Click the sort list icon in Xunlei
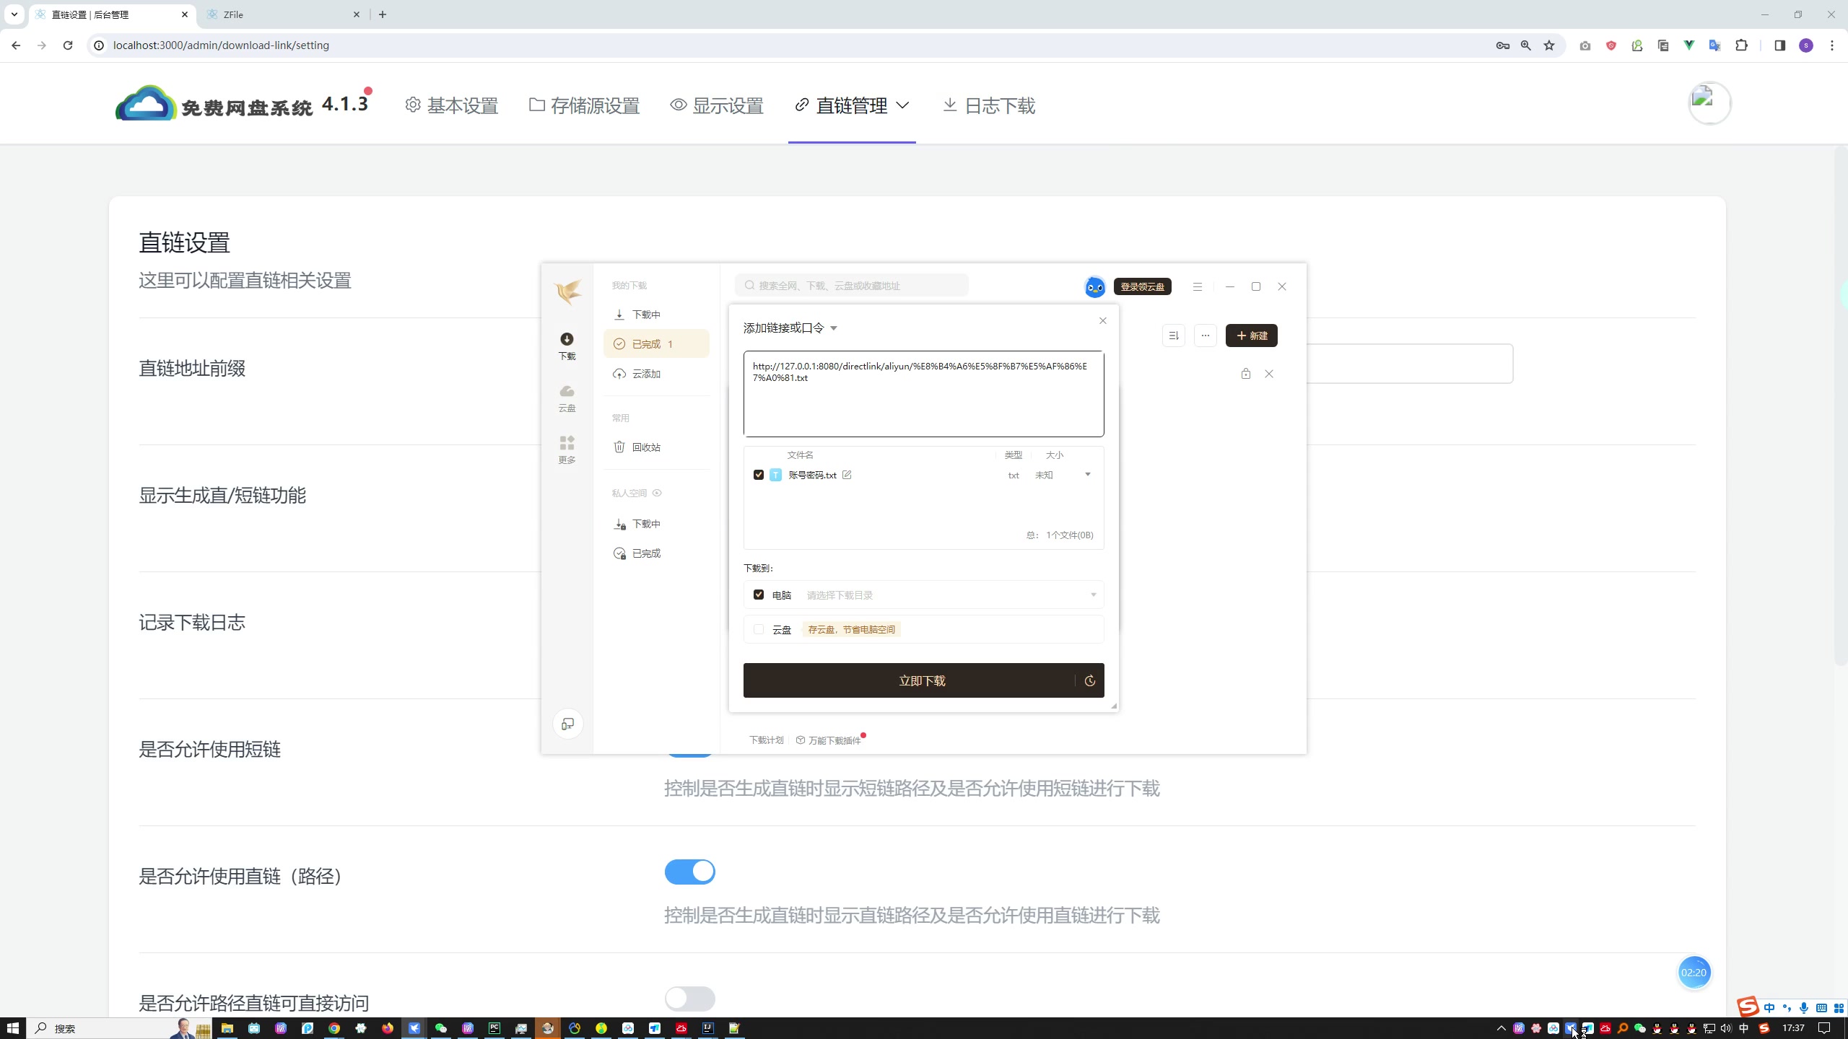Viewport: 1848px width, 1039px height. tap(1174, 336)
